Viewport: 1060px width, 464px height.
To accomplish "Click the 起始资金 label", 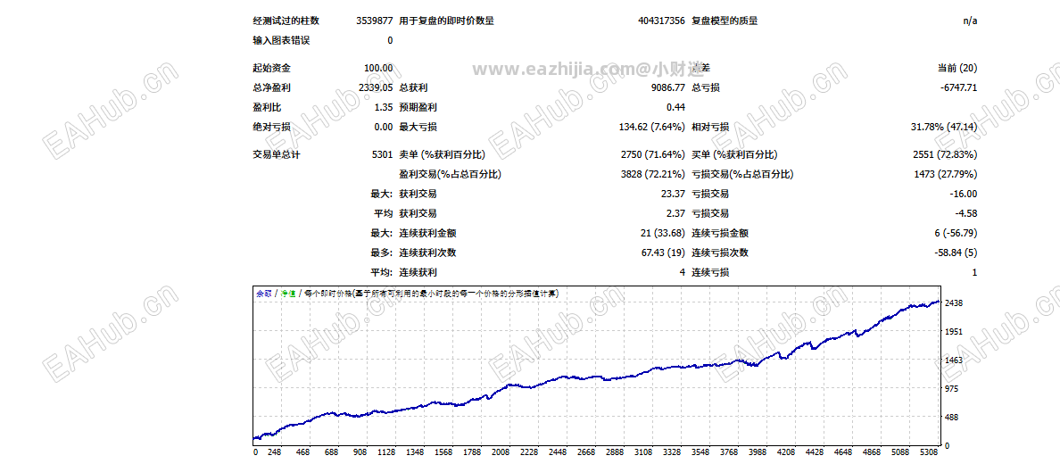I will pyautogui.click(x=272, y=69).
